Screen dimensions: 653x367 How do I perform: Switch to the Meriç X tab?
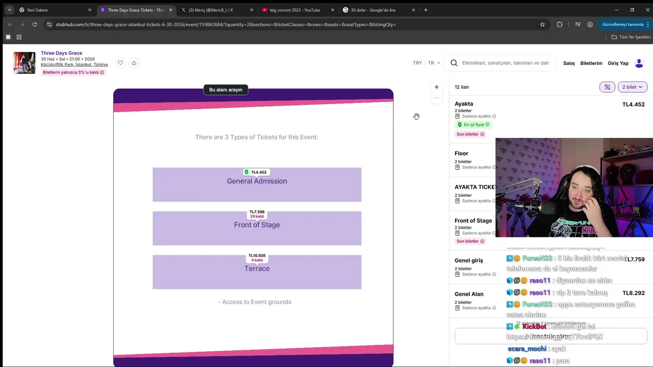[x=217, y=10]
